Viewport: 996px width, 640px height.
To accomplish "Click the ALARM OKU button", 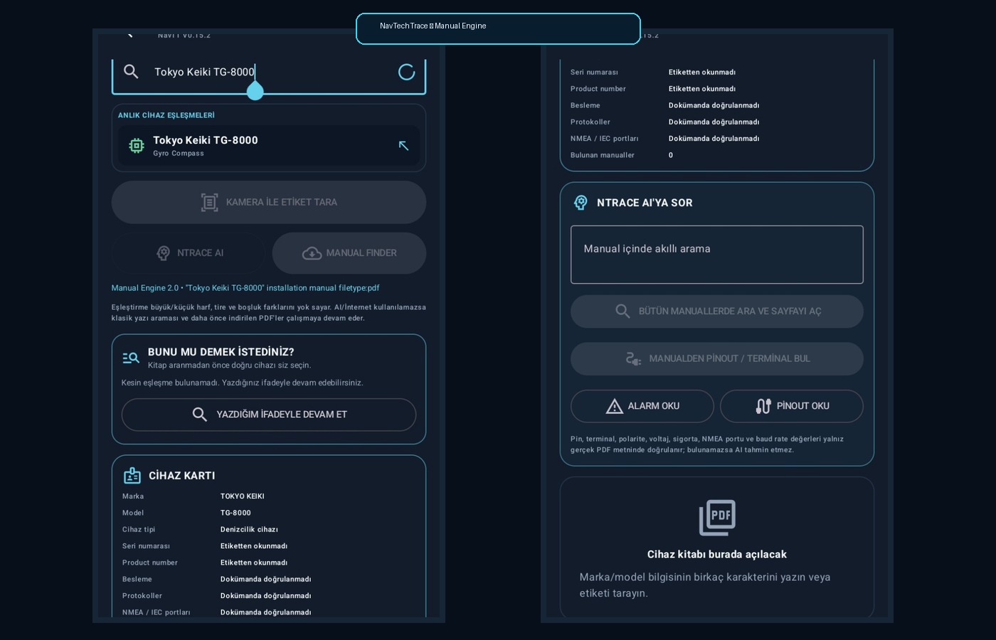I will point(642,406).
